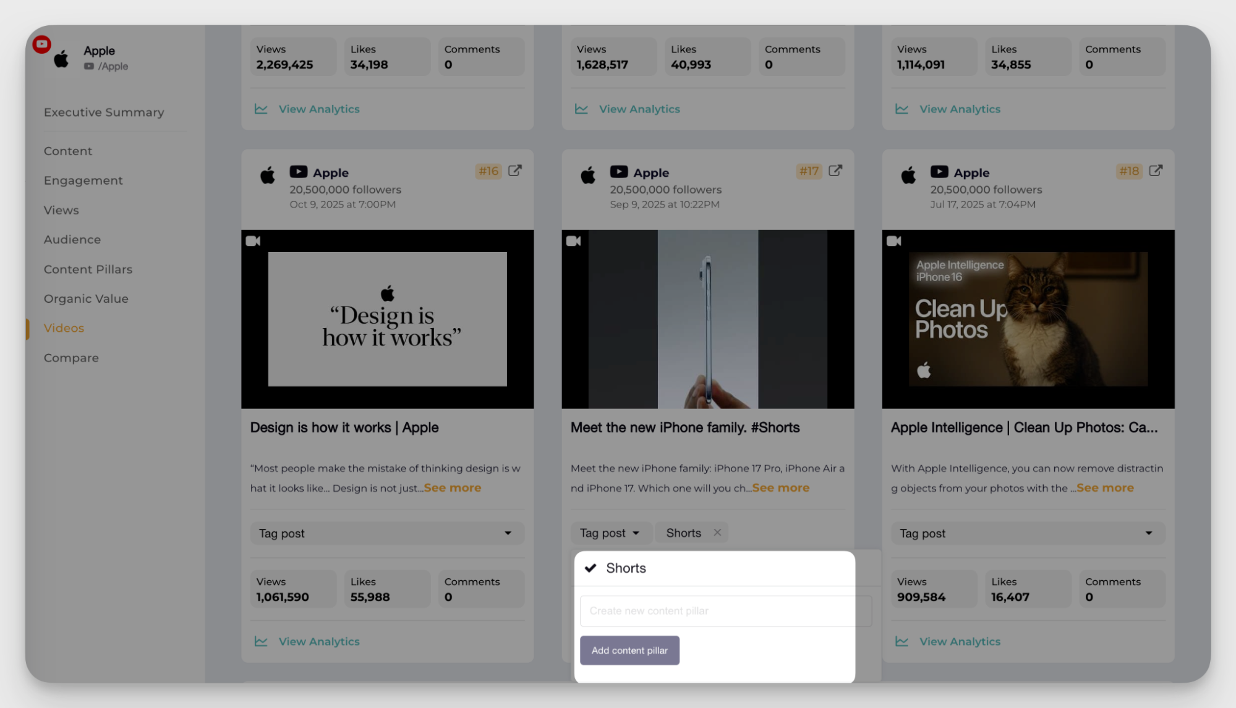Click the red YouTube icon in top-left corner
Image resolution: width=1236 pixels, height=708 pixels.
point(42,44)
